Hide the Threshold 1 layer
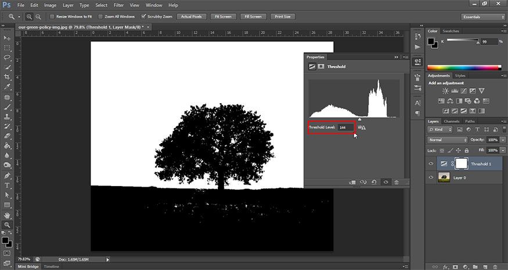 click(x=431, y=164)
